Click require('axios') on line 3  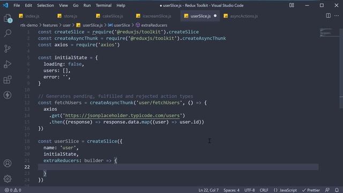[x=98, y=45]
